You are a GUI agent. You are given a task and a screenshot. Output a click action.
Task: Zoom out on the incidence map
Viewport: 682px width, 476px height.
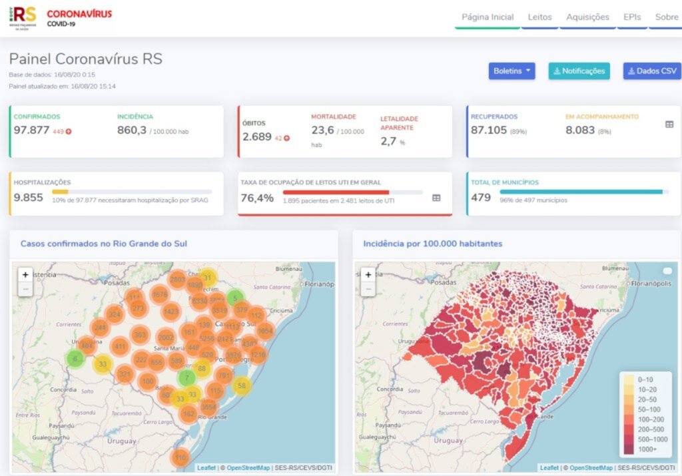tap(368, 289)
